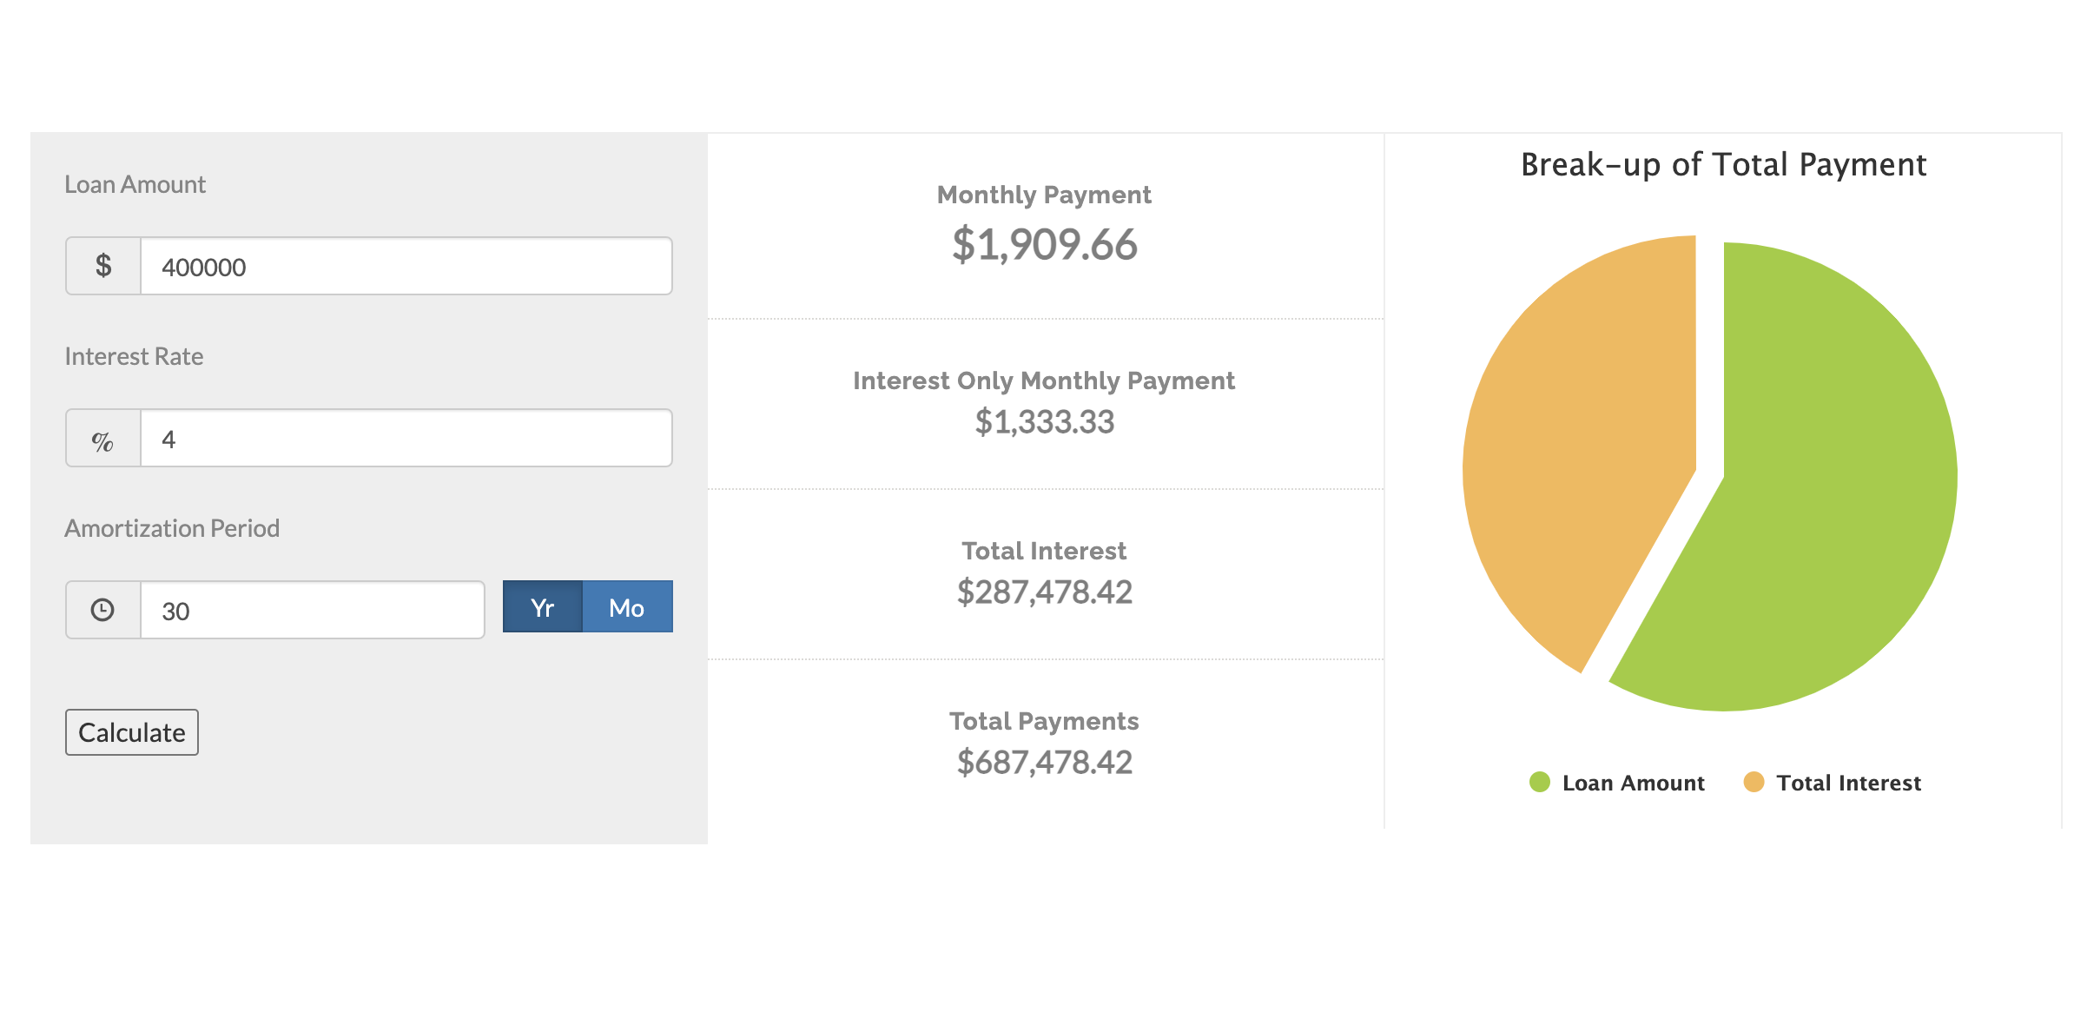Click the Total Interest value $287,478.42
The image size is (2074, 1012).
pos(1044,592)
